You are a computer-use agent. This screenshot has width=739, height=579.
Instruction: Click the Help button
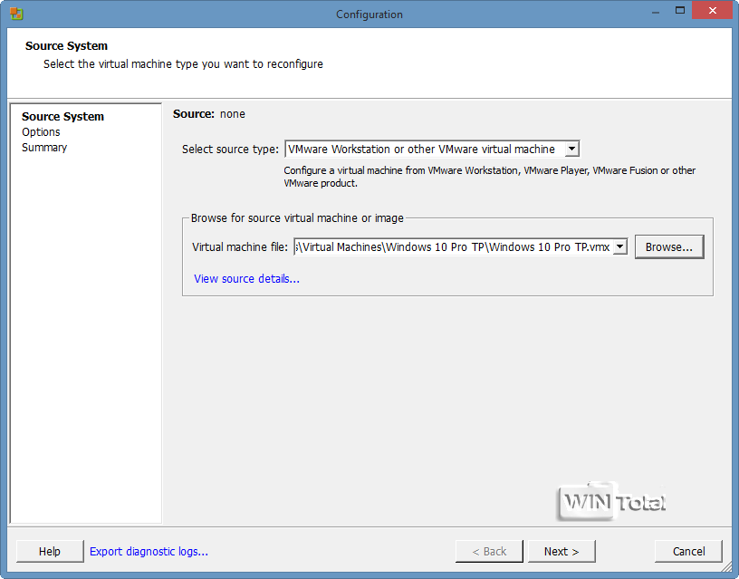click(x=50, y=551)
